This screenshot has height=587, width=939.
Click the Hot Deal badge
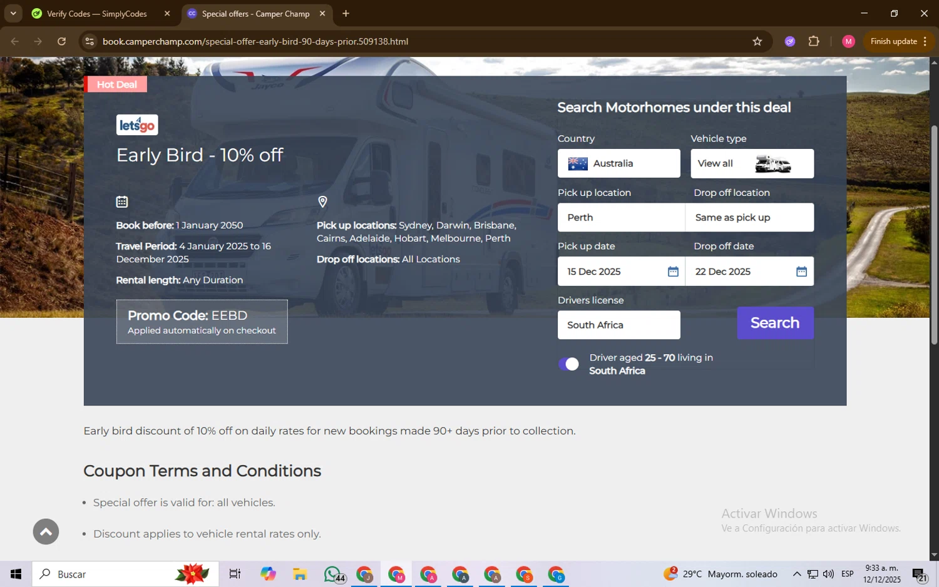[x=116, y=84]
